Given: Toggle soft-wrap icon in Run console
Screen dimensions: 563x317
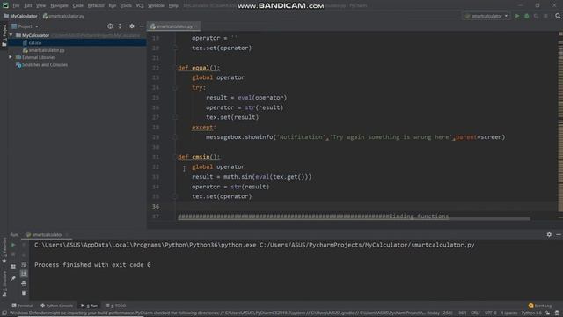Looking at the screenshot, I should point(24,264).
